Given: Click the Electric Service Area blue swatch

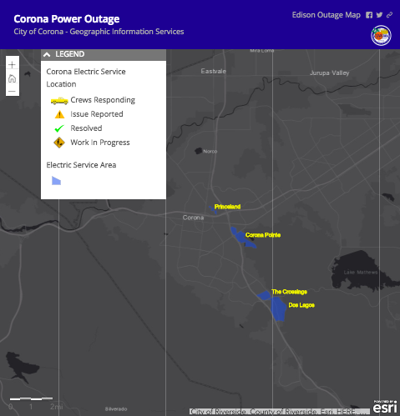Looking at the screenshot, I should point(56,181).
